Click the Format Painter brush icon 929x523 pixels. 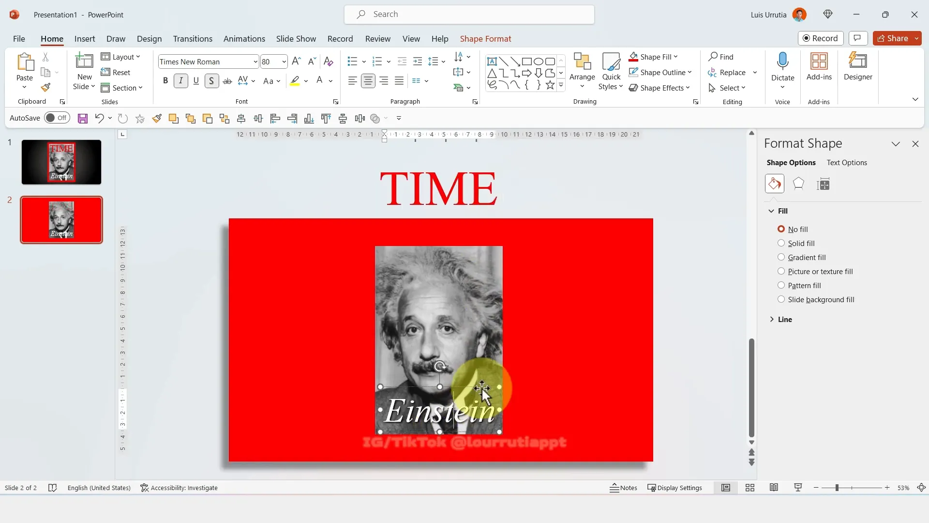pos(45,88)
